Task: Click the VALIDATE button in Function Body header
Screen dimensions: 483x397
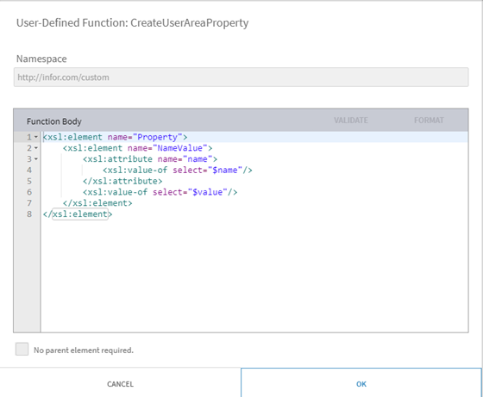Action: click(x=351, y=121)
